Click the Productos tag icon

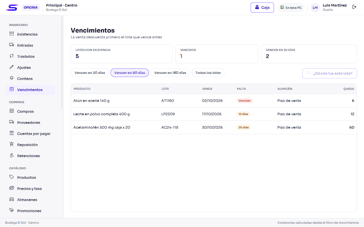[x=12, y=177]
